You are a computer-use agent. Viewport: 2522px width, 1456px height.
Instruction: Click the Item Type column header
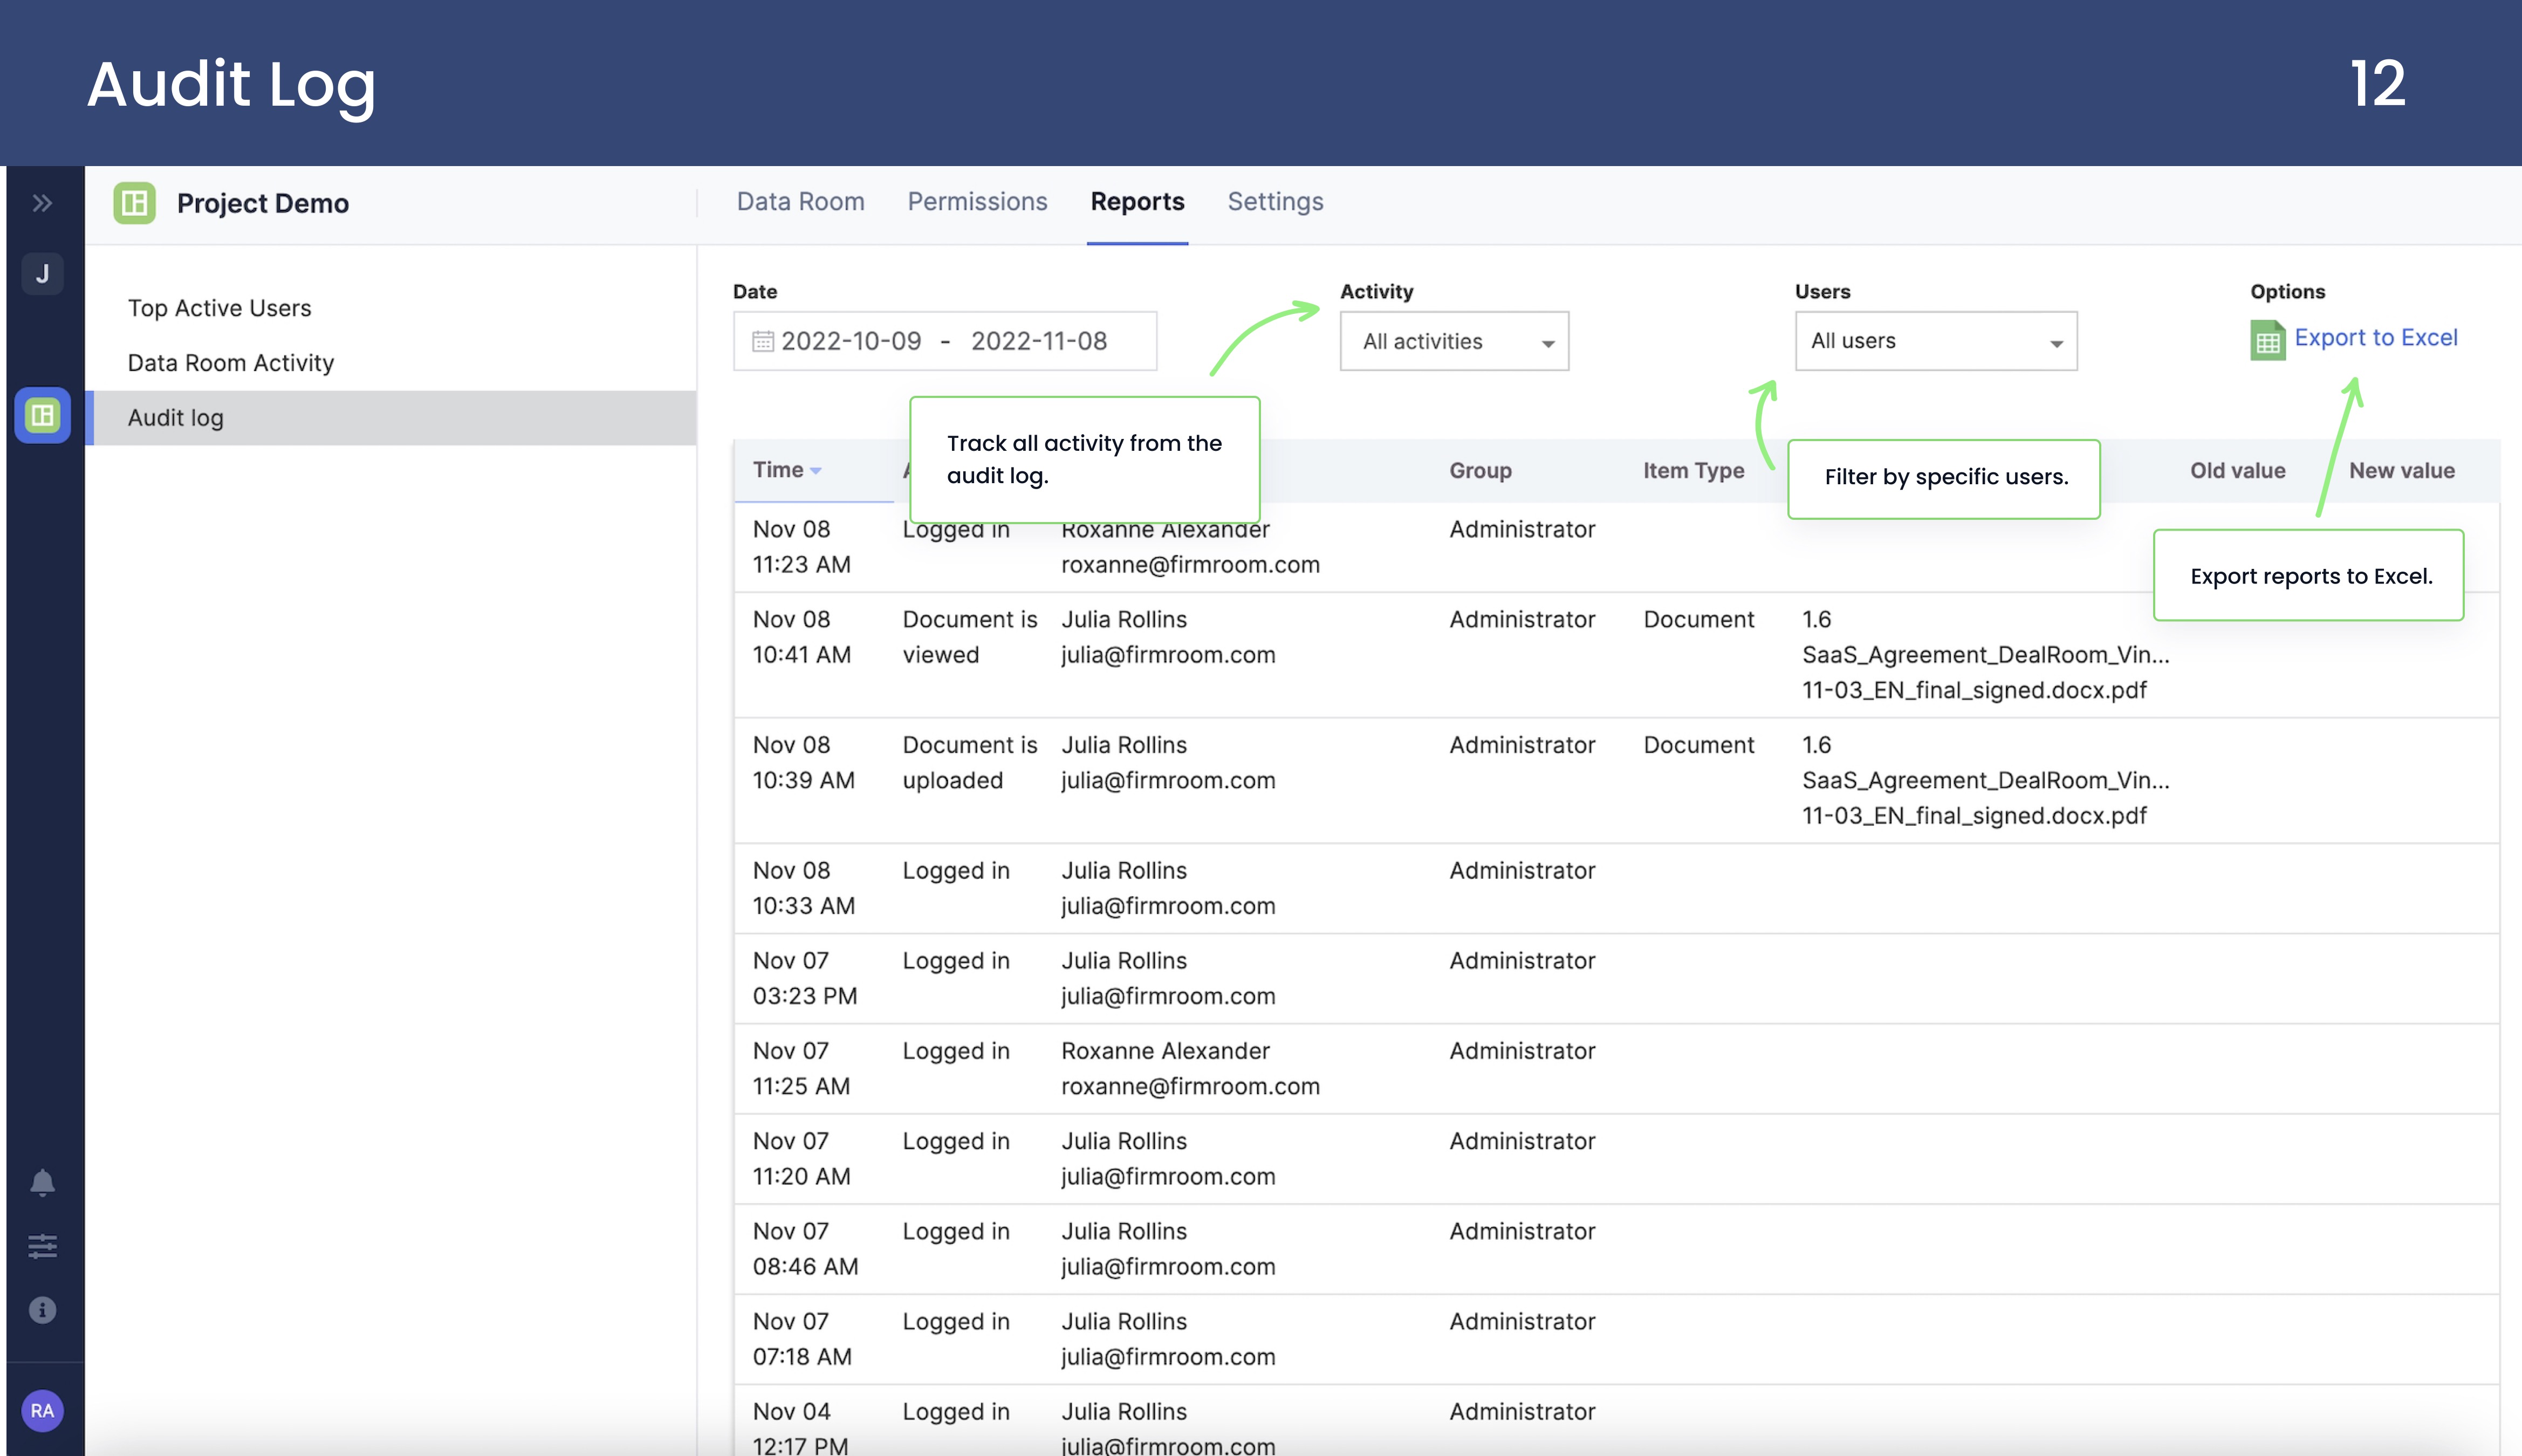point(1693,471)
